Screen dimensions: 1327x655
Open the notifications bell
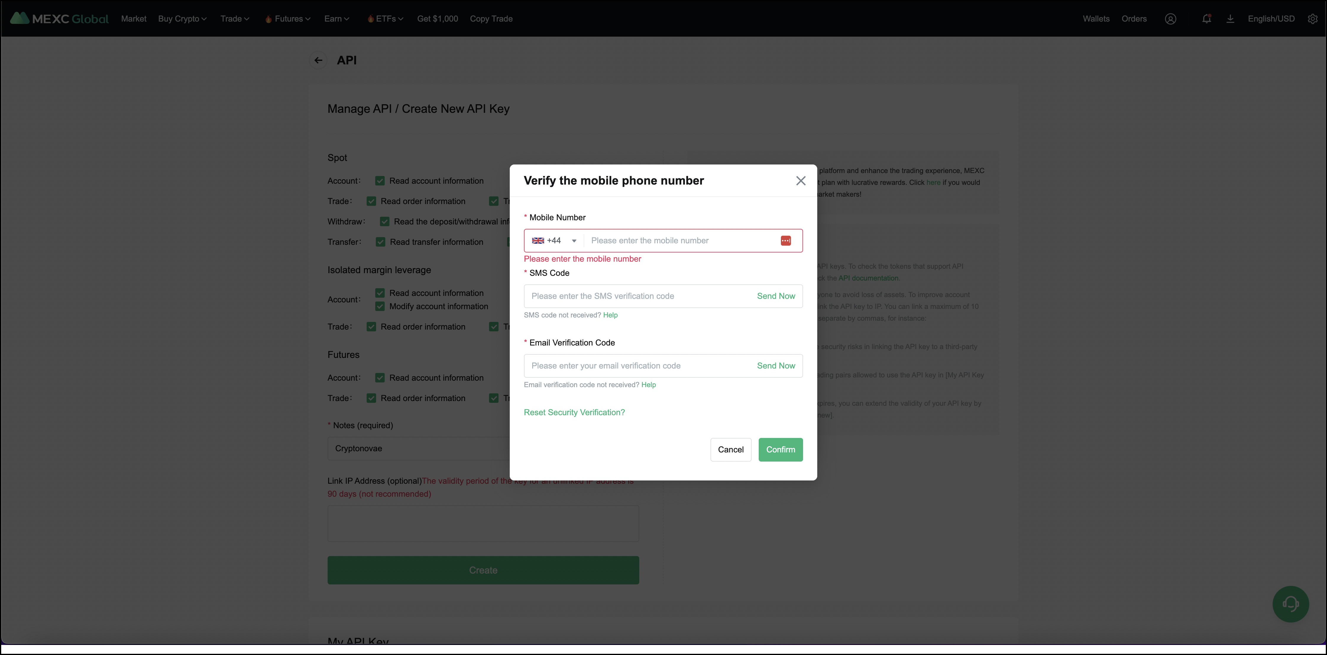pos(1206,19)
